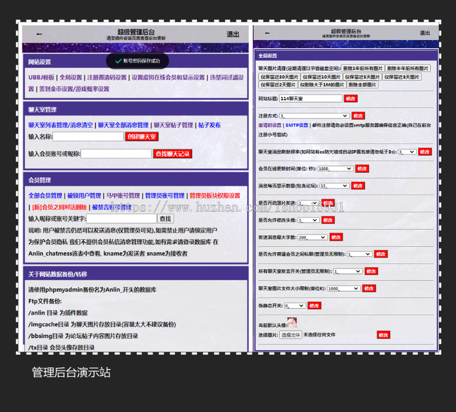Click the back arrow in left panel header
456x412 pixels.
[40, 34]
